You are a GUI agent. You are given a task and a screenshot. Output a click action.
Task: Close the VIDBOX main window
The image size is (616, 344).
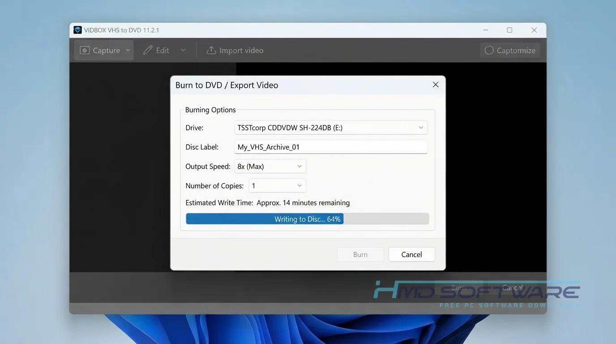[x=534, y=30]
